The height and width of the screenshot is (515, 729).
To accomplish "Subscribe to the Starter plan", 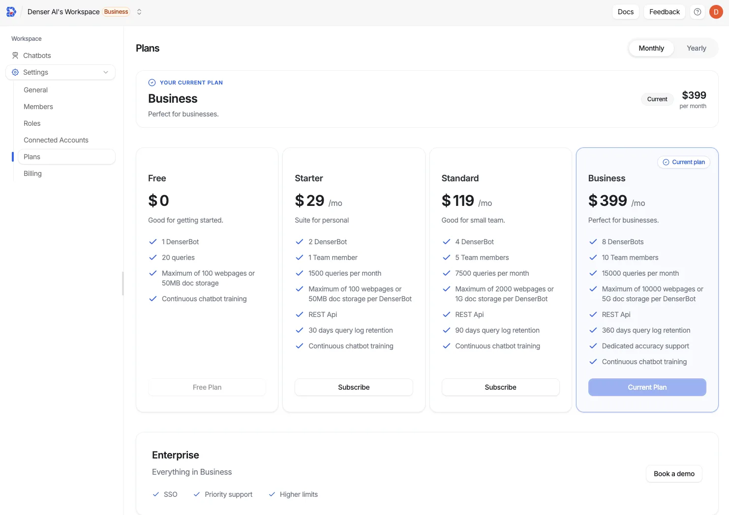I will click(354, 387).
